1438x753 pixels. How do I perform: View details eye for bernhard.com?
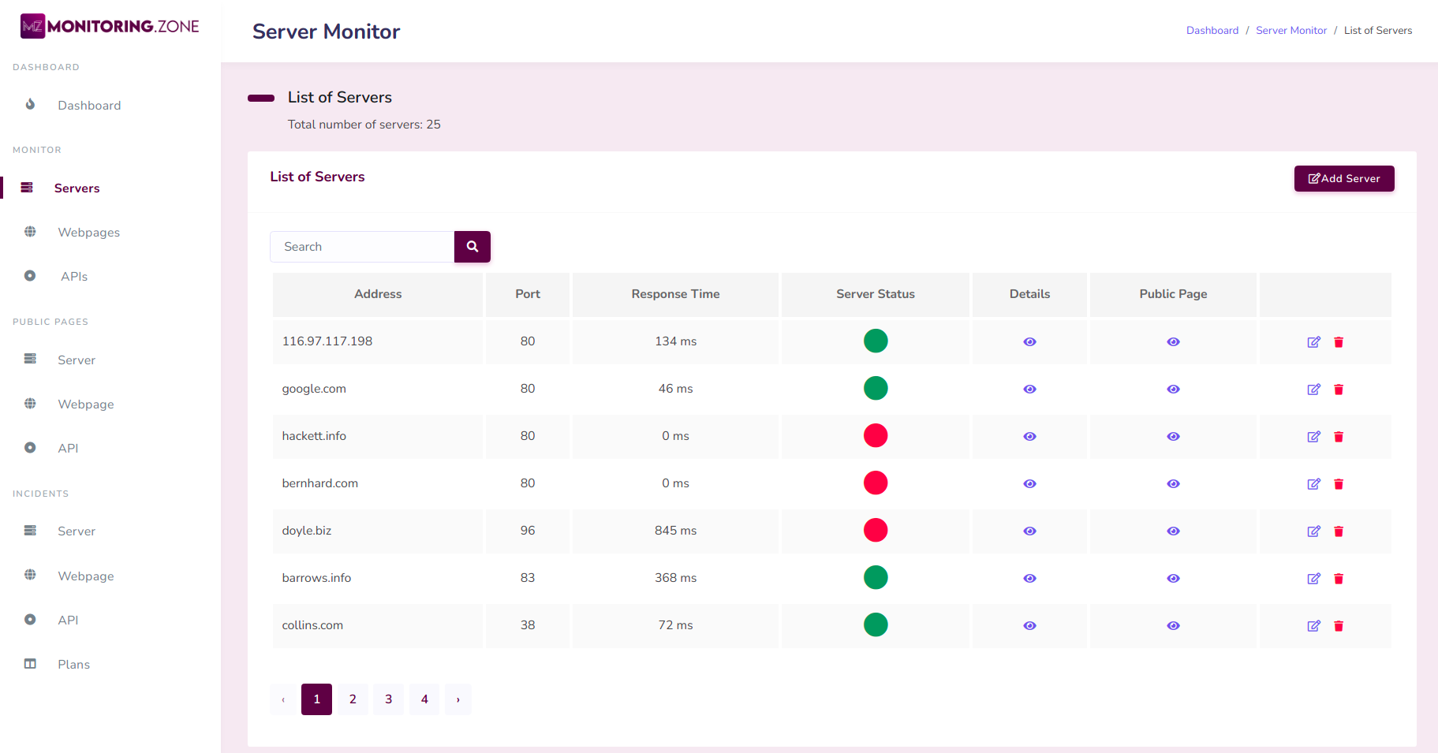[1029, 484]
